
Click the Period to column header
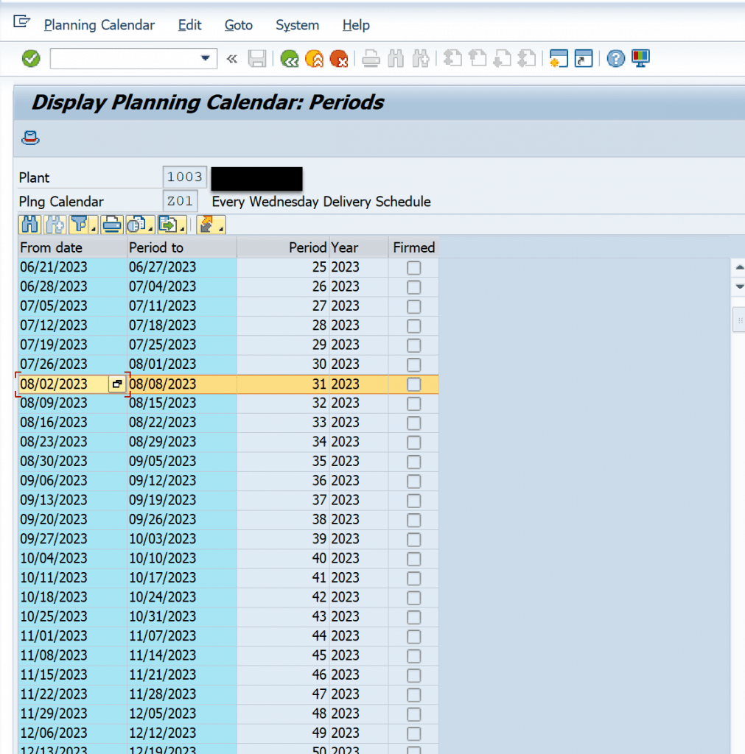tap(181, 247)
